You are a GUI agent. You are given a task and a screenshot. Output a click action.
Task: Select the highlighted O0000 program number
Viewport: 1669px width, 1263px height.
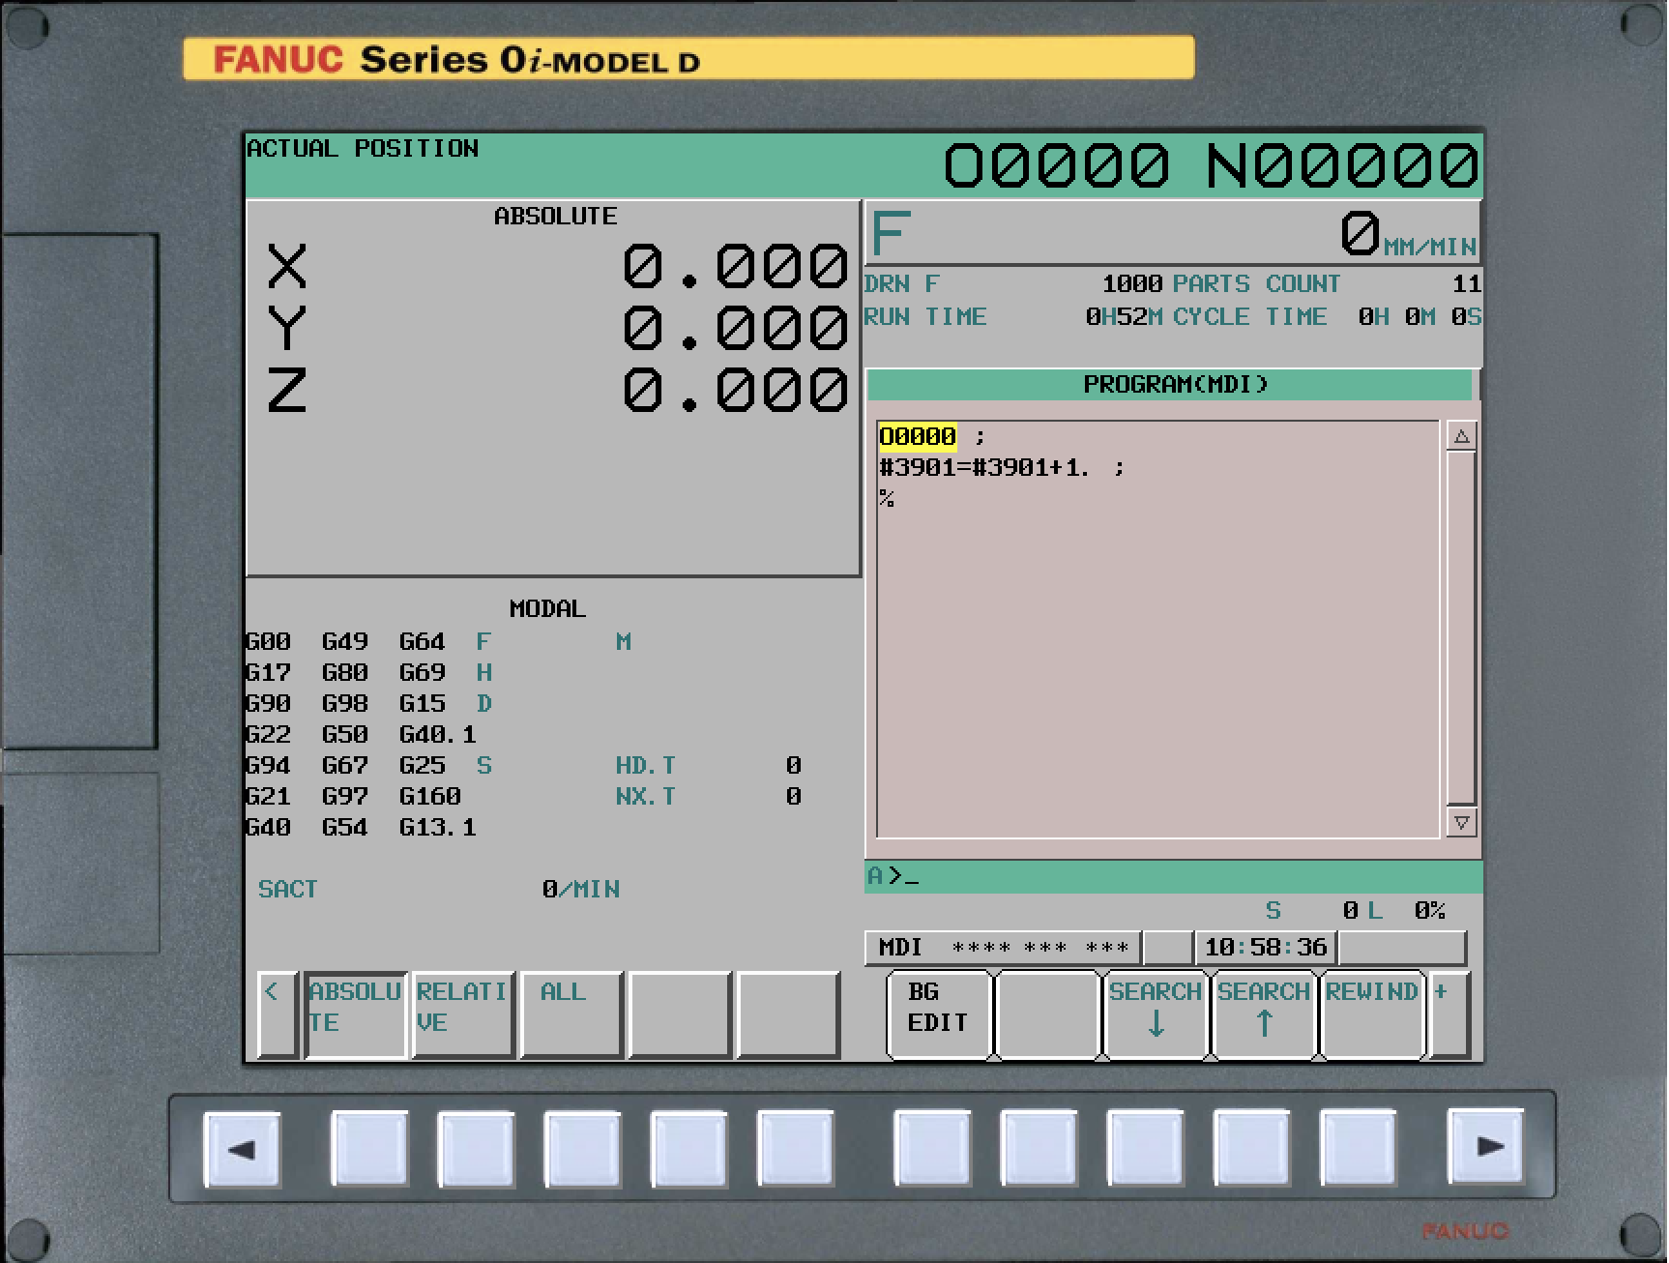[x=915, y=436]
